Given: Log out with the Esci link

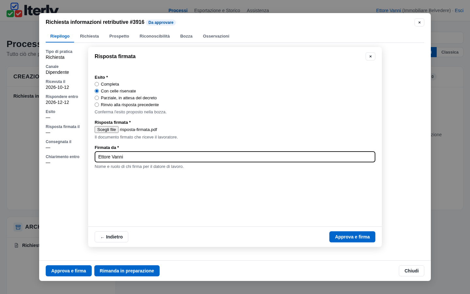Looking at the screenshot, I should click(x=459, y=10).
